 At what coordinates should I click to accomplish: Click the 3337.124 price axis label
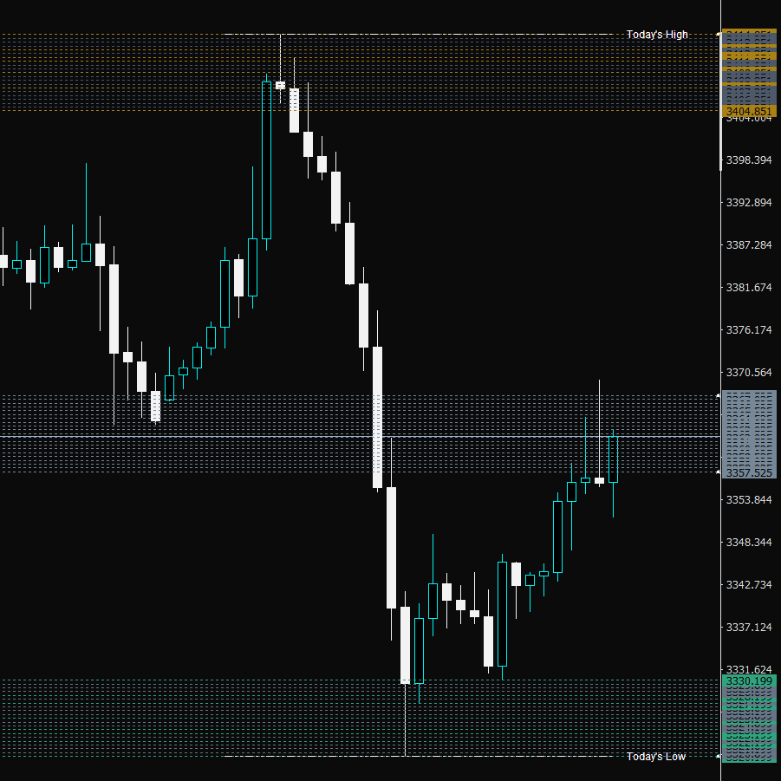pyautogui.click(x=748, y=627)
